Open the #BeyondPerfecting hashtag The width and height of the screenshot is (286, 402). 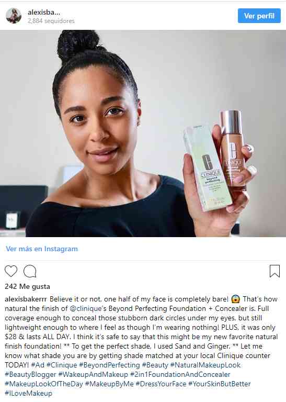[110, 365]
